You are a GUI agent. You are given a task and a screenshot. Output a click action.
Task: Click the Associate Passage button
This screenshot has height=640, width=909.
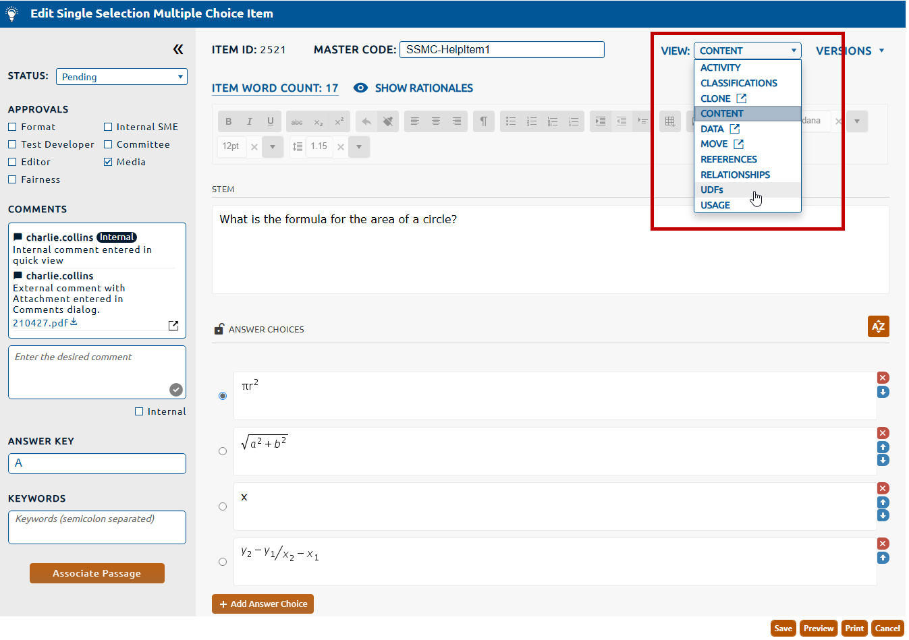pos(97,573)
